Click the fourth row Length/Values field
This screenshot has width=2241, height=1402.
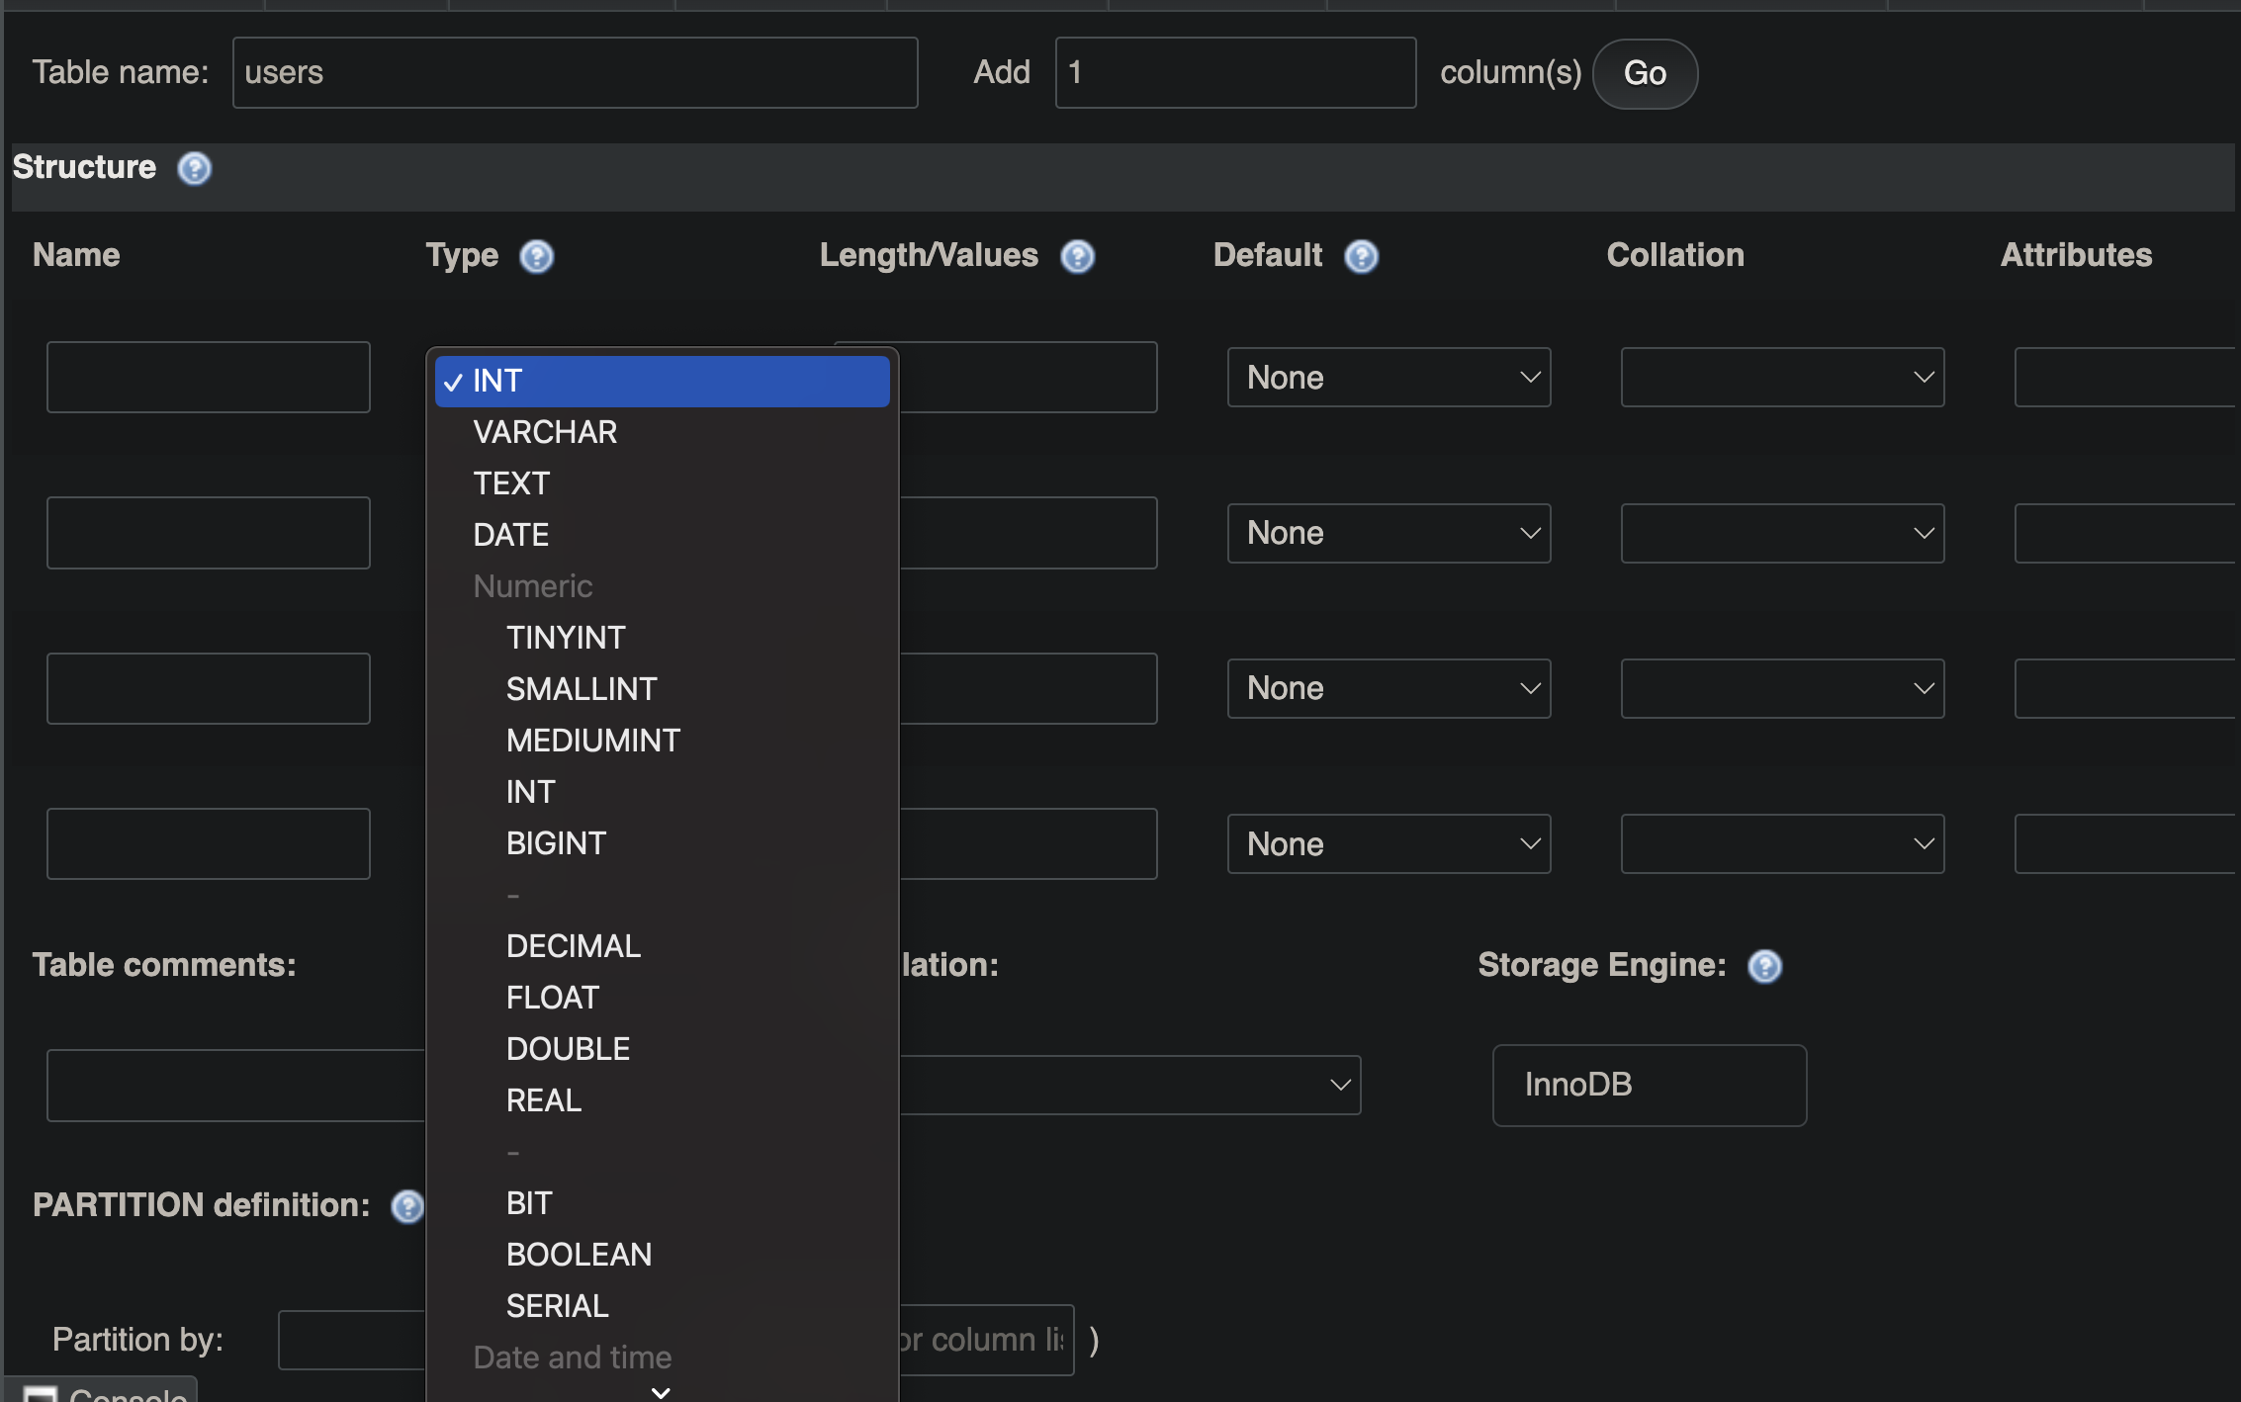coord(1028,843)
